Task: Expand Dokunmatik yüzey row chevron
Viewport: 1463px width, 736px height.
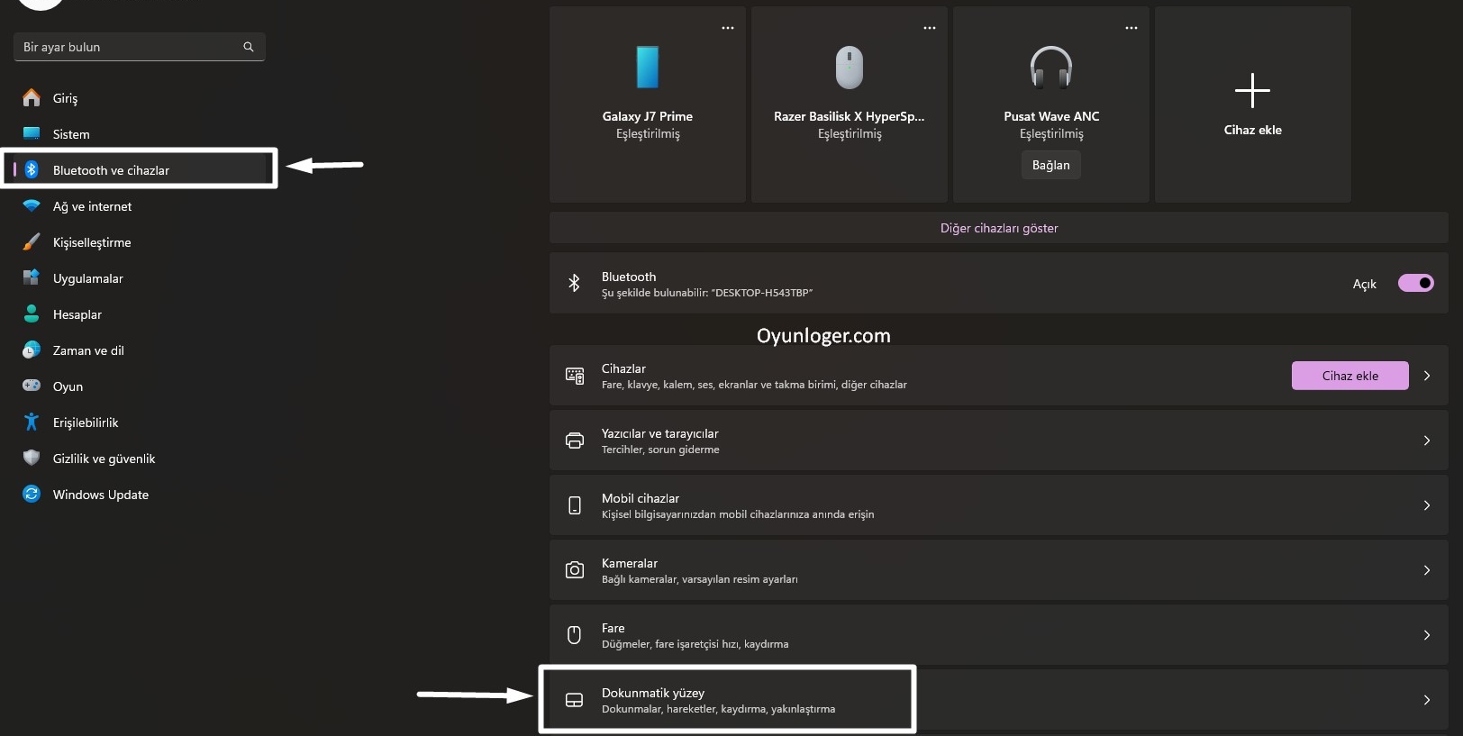Action: click(x=1427, y=700)
